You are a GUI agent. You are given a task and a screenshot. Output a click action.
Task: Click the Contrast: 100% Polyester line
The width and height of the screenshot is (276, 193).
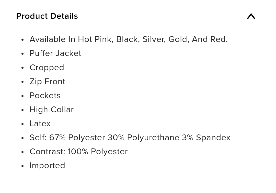coord(78,152)
